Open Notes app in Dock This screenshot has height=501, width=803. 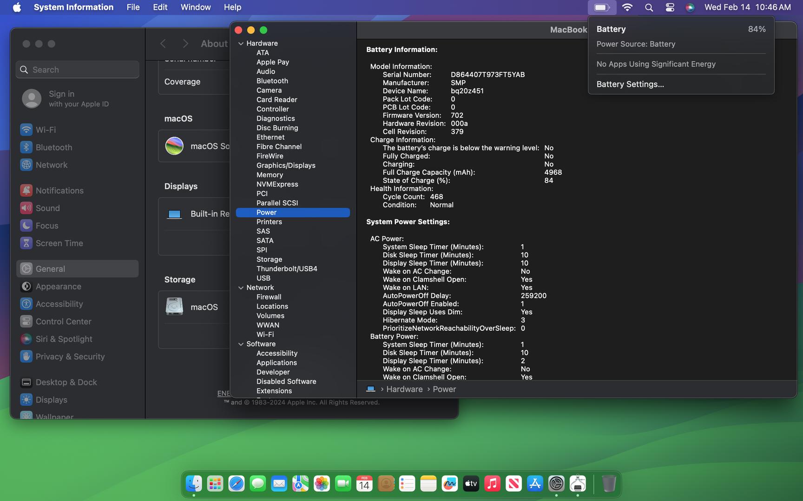[x=428, y=484]
